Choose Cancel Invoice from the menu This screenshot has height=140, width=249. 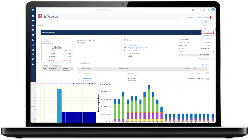tap(207, 35)
